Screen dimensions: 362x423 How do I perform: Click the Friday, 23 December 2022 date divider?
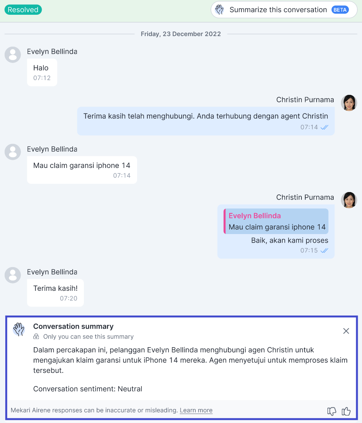point(181,34)
